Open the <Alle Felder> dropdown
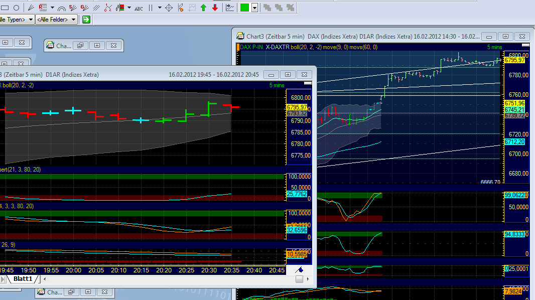 [55, 19]
